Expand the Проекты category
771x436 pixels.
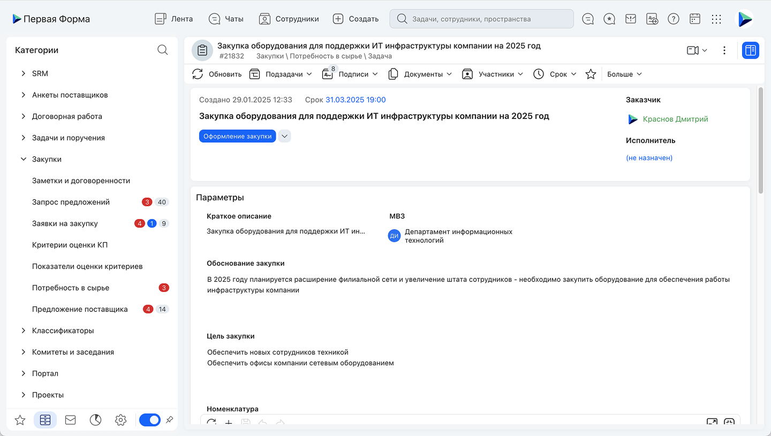click(x=23, y=395)
